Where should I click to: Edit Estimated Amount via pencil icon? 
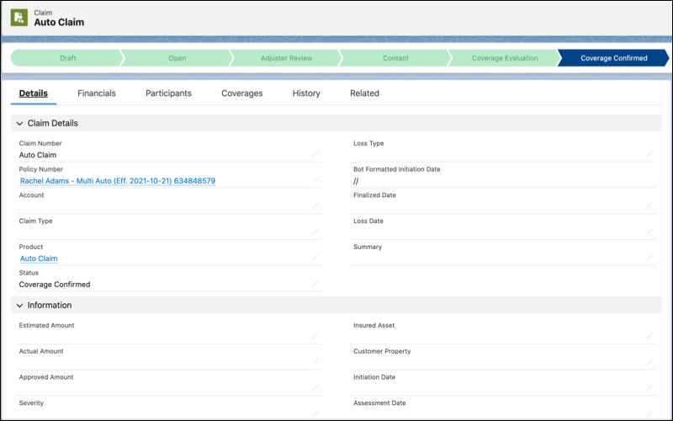click(x=315, y=336)
